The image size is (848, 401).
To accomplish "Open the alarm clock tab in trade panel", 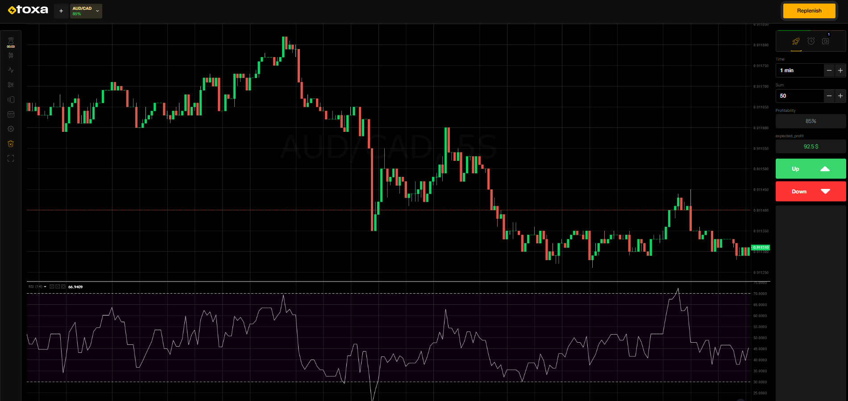I will 811,41.
